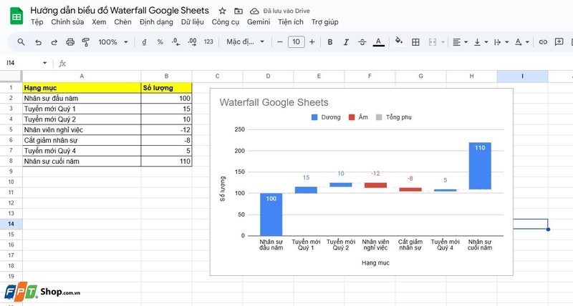Select column I header
This screenshot has height=306, width=573.
(x=522, y=76)
